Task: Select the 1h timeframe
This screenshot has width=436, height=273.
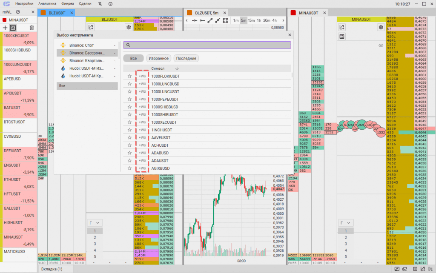Action: [x=259, y=20]
